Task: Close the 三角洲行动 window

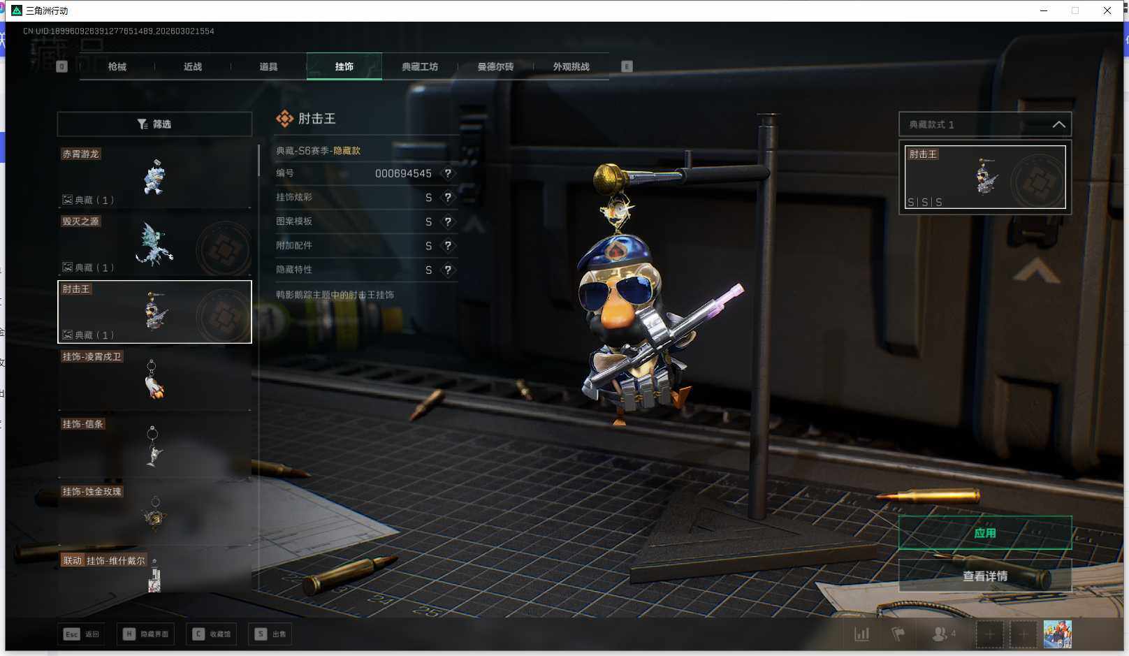Action: (1107, 10)
